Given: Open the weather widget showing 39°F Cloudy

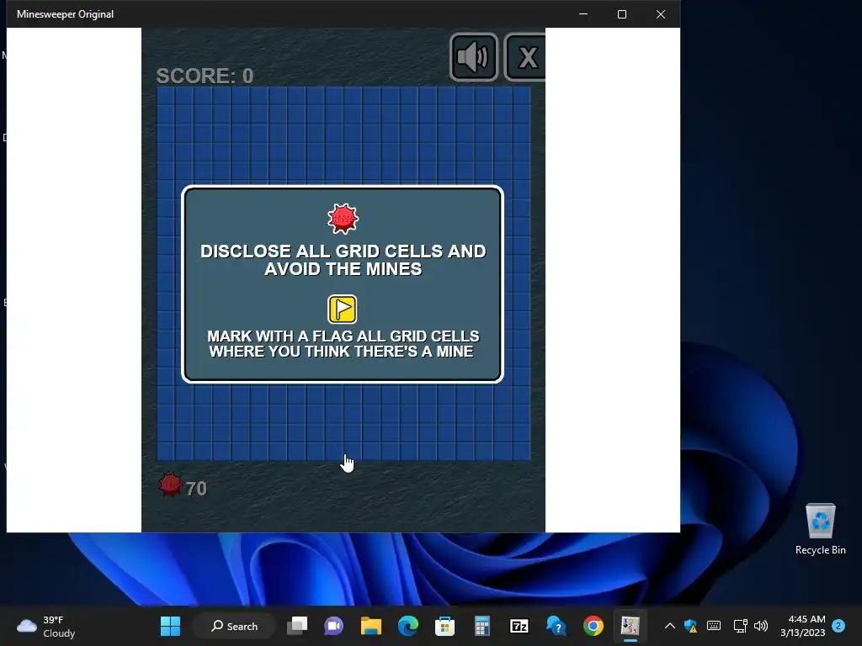Looking at the screenshot, I should pos(45,626).
